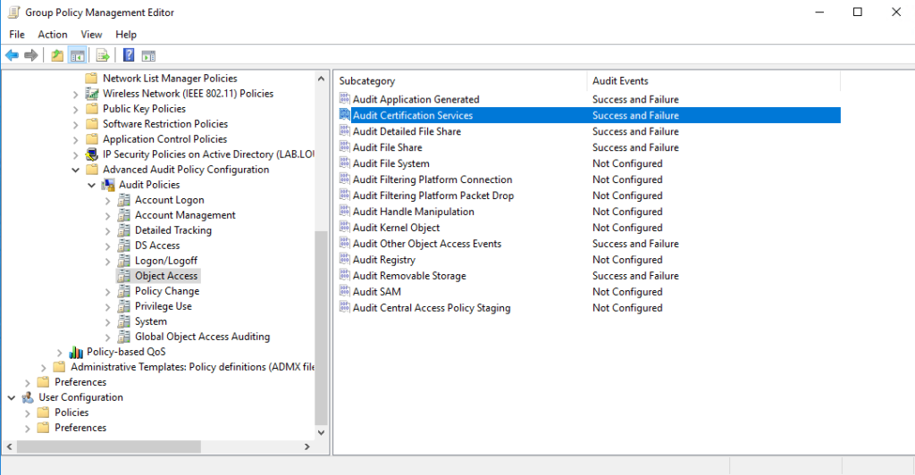
Task: Select the Audit File Share entry
Action: (x=388, y=147)
